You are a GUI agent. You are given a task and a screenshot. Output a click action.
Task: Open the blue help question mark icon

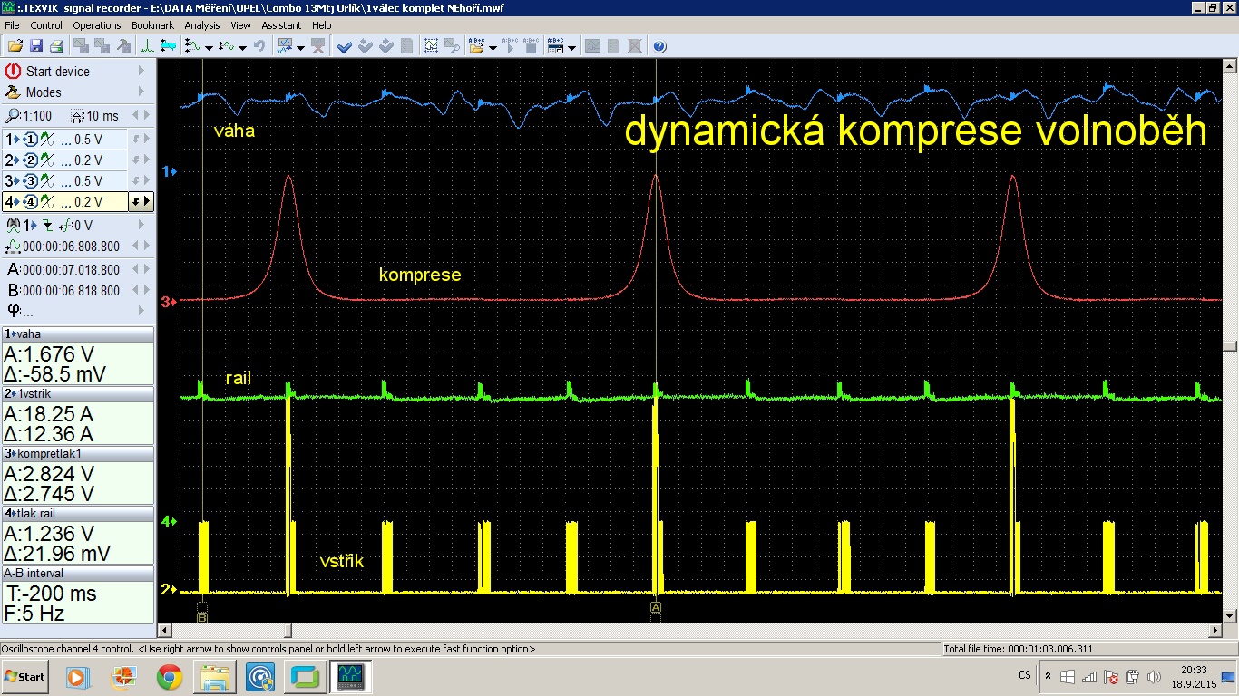pyautogui.click(x=659, y=46)
